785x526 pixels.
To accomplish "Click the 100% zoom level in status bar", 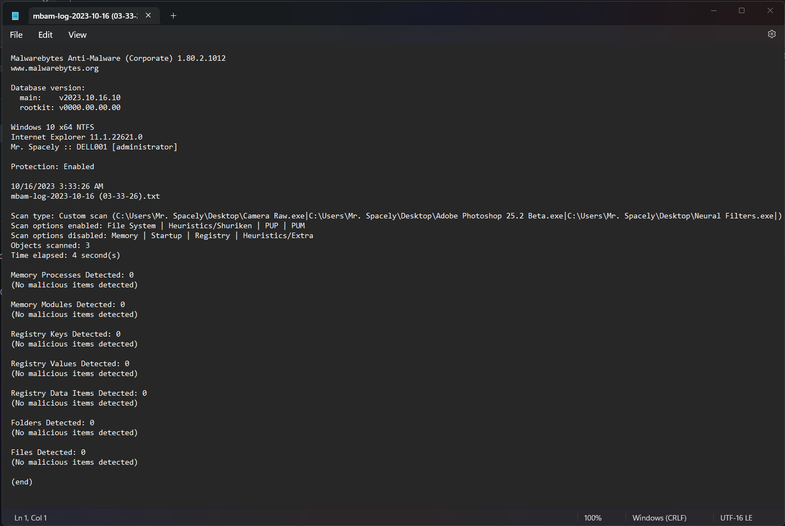I will tap(593, 518).
